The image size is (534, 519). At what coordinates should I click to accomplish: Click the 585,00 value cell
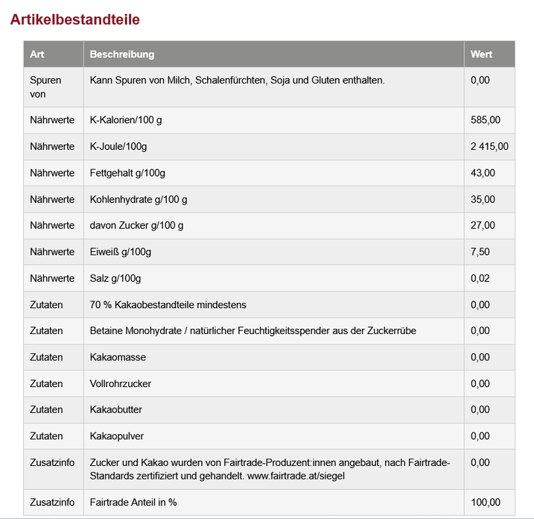click(x=486, y=120)
